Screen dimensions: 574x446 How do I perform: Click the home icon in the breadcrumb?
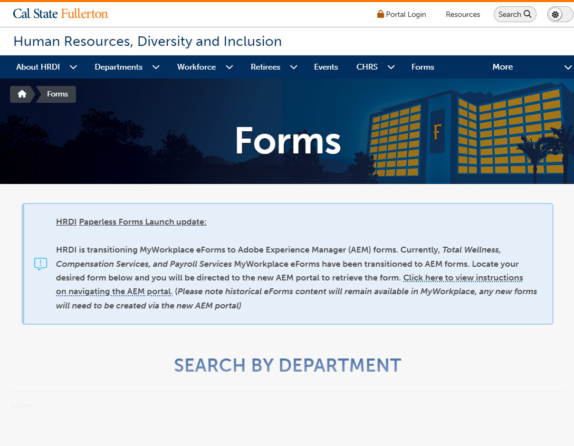(x=22, y=94)
